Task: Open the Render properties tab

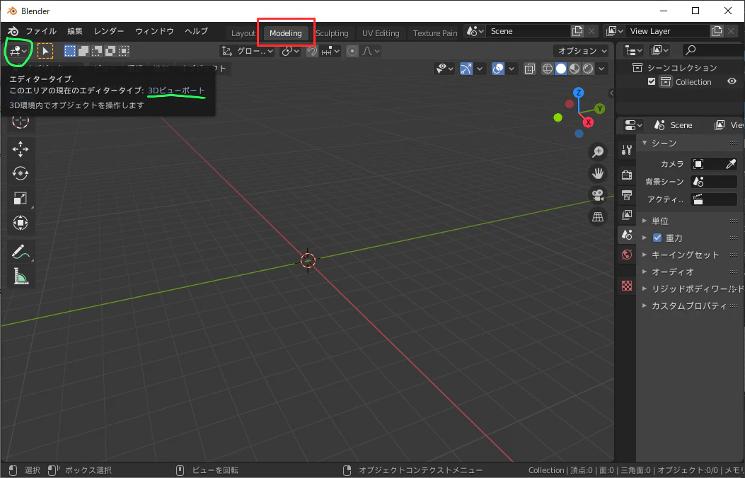Action: [x=627, y=175]
